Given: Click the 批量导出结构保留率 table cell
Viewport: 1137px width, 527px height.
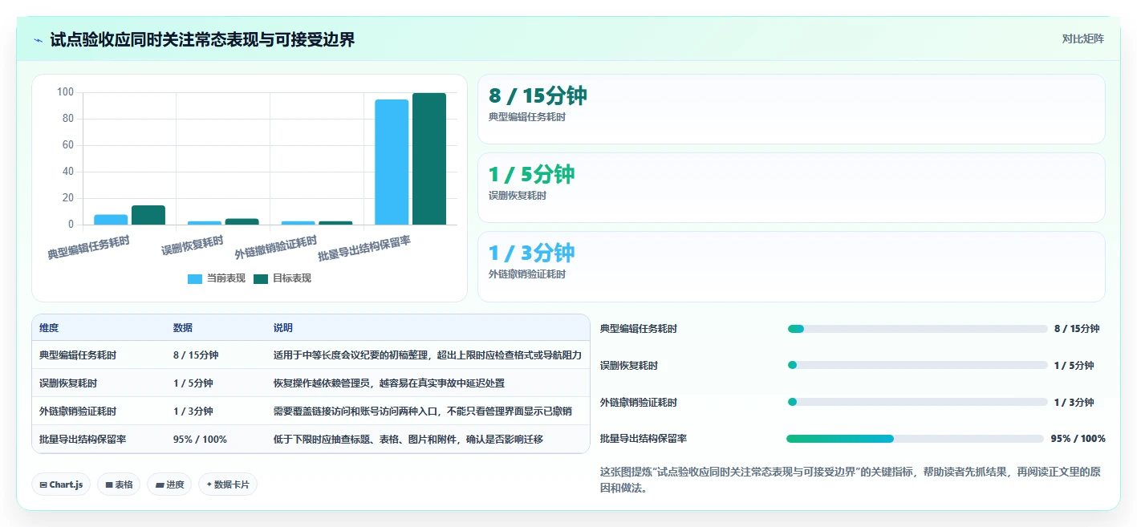Looking at the screenshot, I should tap(83, 439).
